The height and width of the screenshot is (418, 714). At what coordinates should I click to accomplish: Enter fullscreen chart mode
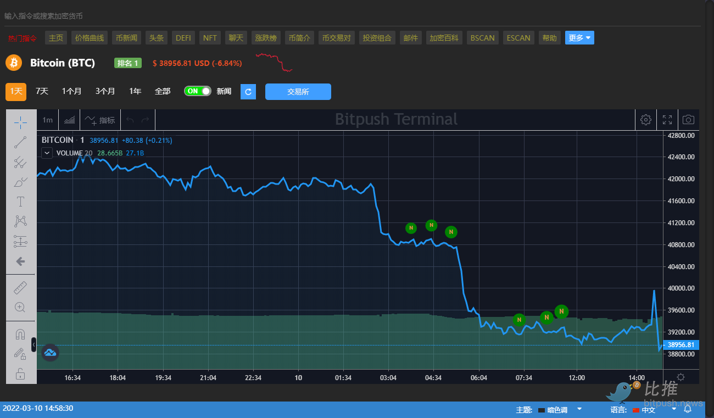(667, 120)
